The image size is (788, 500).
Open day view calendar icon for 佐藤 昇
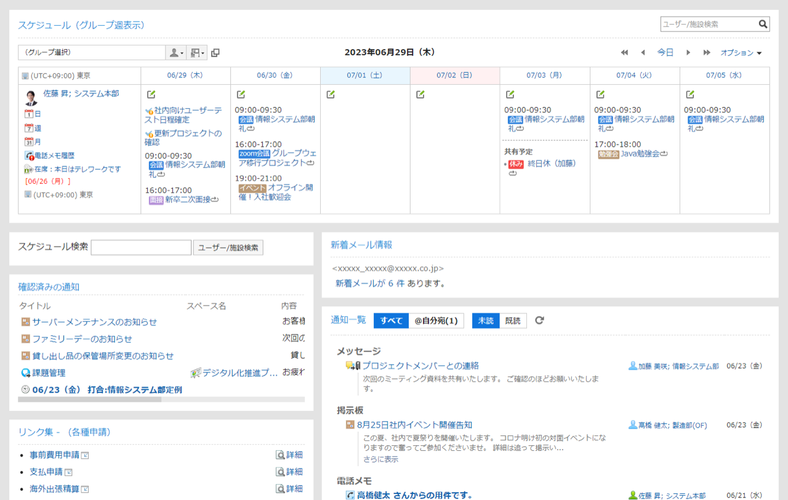click(x=29, y=114)
